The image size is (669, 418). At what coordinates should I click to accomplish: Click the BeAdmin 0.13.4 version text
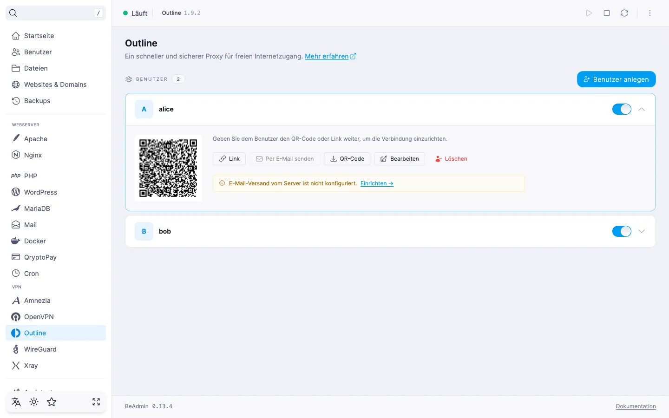tap(149, 406)
